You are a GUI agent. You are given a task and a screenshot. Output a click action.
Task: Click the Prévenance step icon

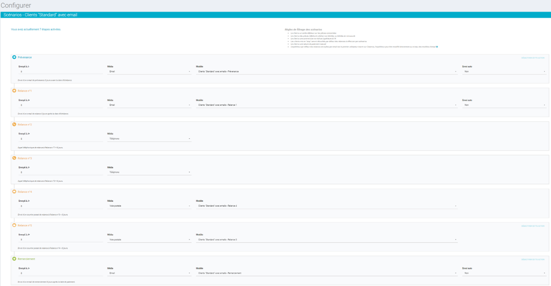[14, 57]
